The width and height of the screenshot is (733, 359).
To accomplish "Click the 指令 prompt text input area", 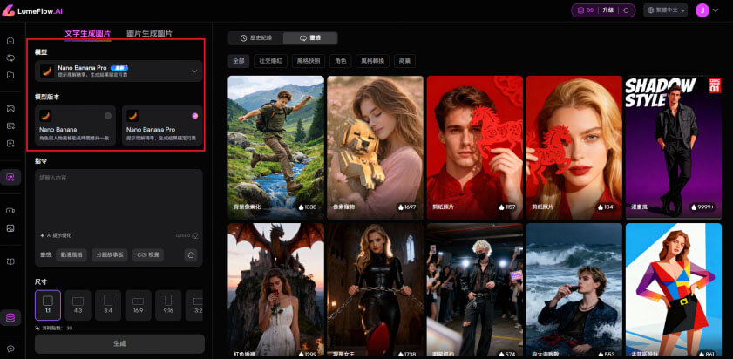I will [x=119, y=199].
